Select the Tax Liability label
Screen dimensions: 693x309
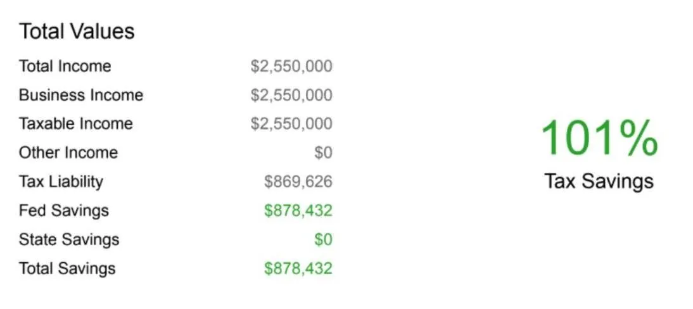(x=61, y=182)
